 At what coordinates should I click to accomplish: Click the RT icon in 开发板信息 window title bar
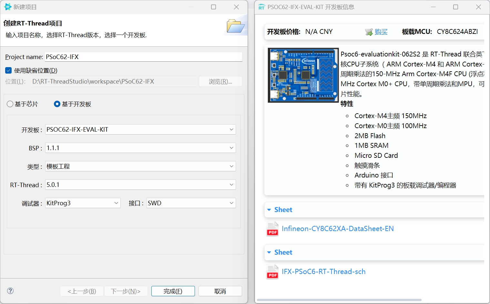tap(261, 7)
